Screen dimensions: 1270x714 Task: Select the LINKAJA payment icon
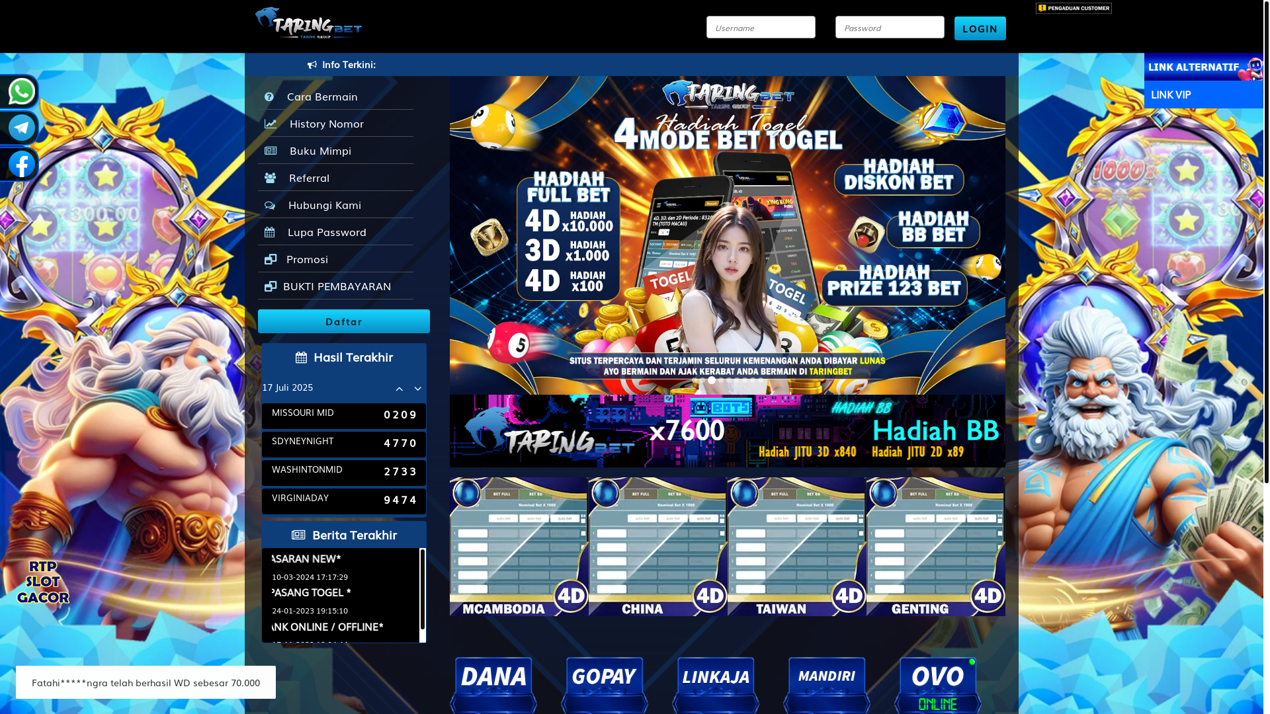[716, 685]
